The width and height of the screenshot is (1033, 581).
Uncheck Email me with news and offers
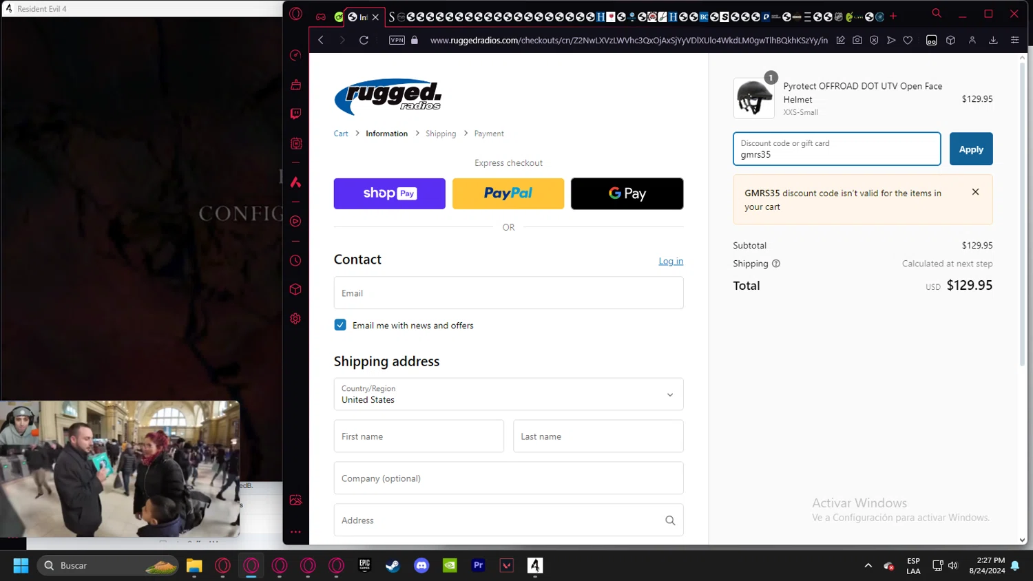tap(340, 325)
